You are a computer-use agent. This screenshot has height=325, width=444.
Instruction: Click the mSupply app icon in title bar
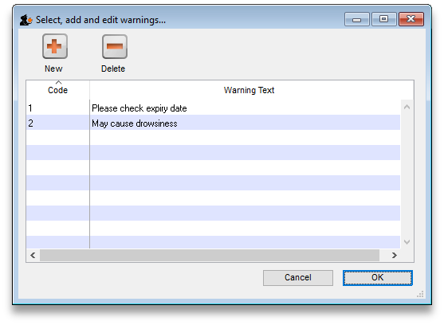coord(26,20)
